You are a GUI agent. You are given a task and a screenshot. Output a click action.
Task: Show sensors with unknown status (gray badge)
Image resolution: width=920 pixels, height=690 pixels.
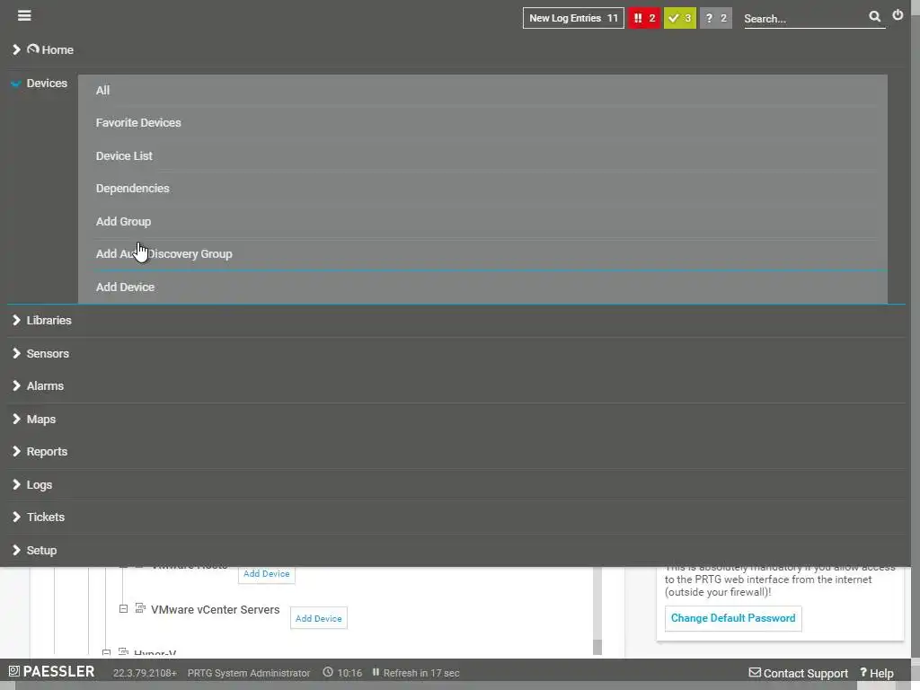716,18
